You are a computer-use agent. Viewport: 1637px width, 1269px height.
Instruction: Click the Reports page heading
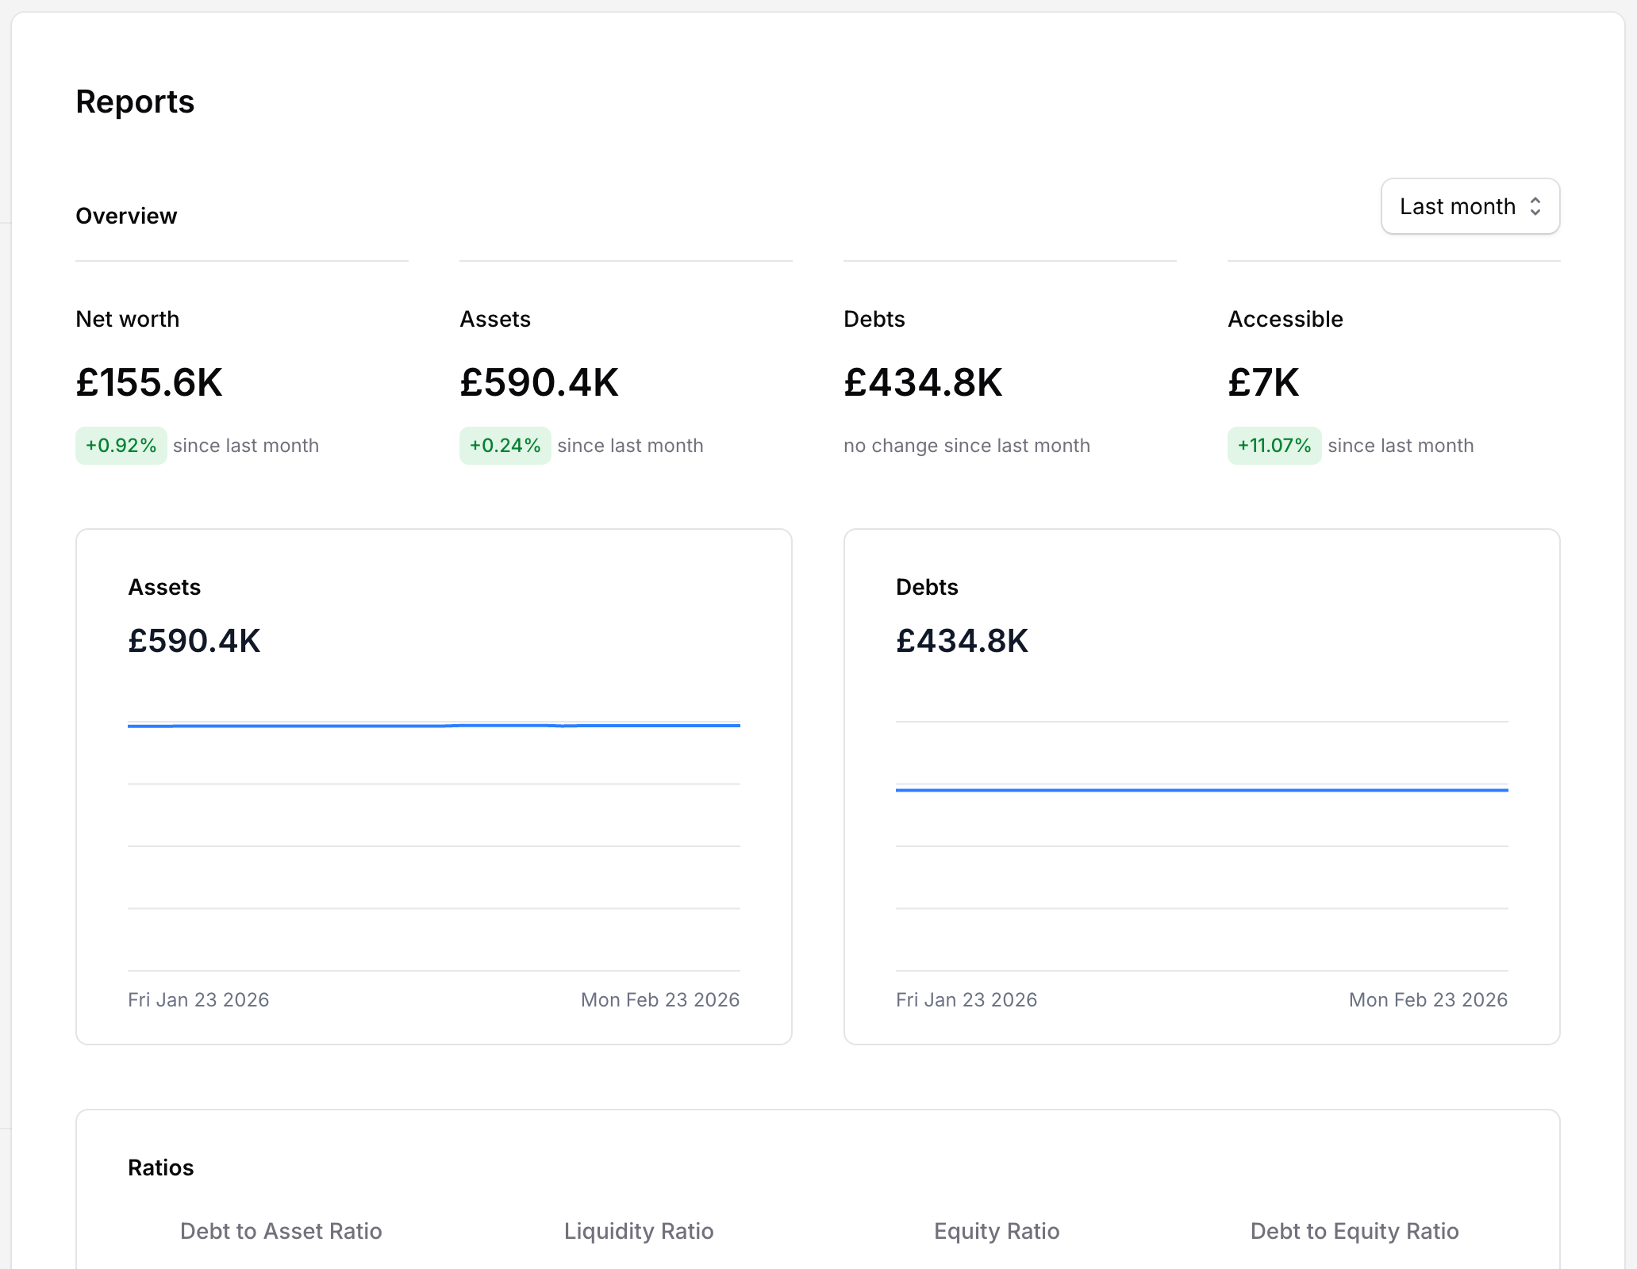(x=135, y=102)
